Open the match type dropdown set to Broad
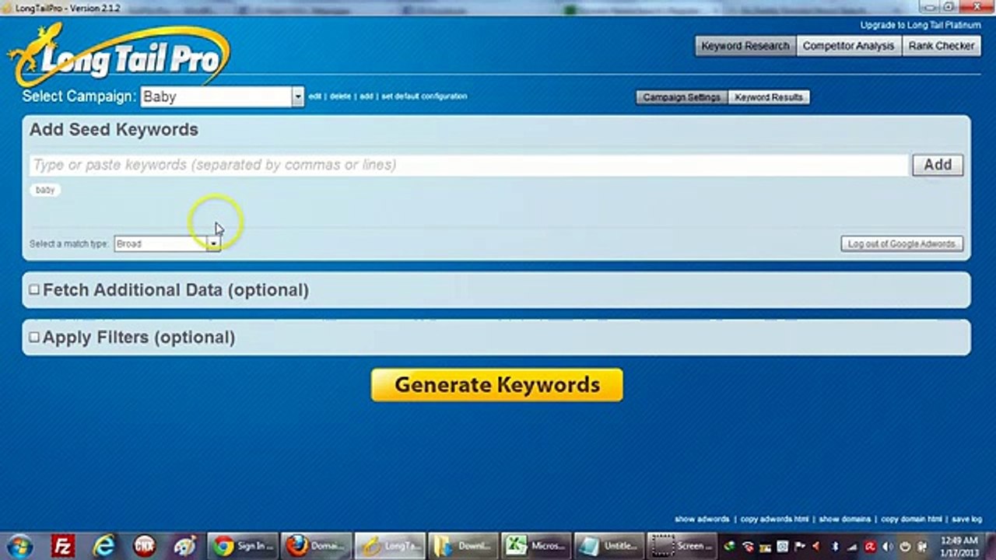This screenshot has height=560, width=996. pos(167,243)
